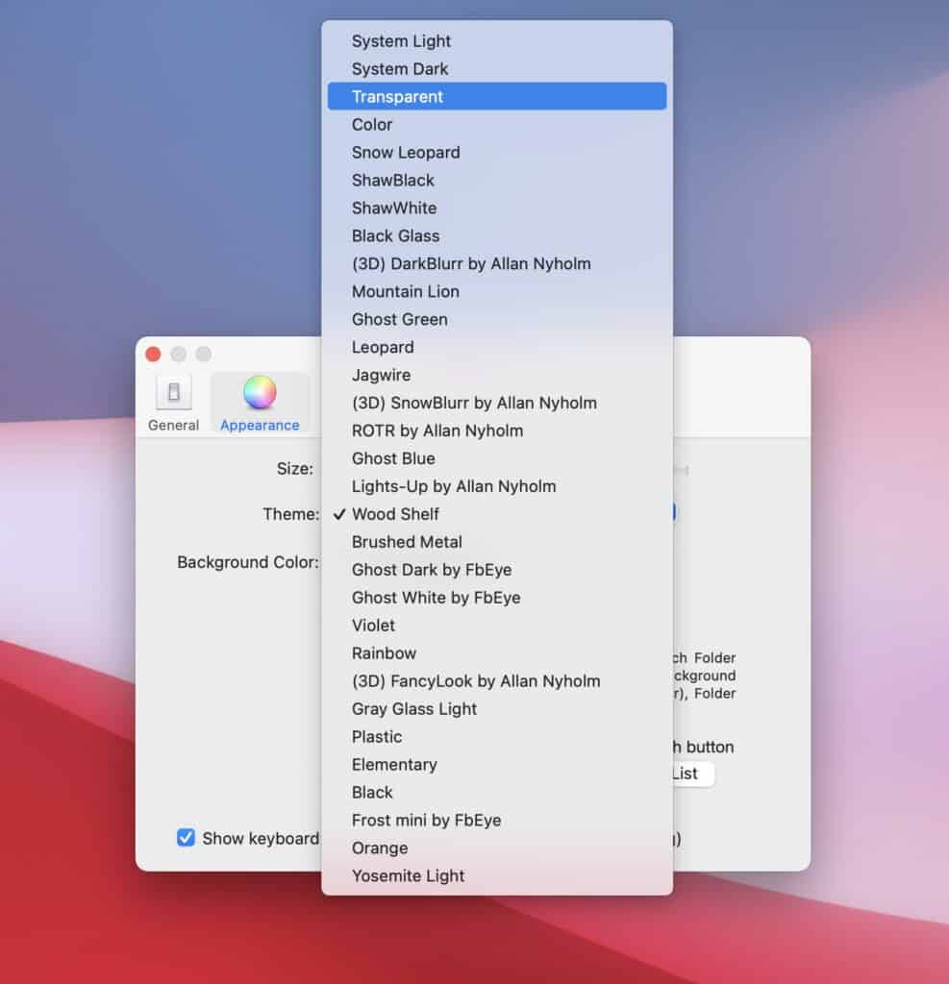
Task: Select the Mountain Lion theme
Action: coord(405,291)
